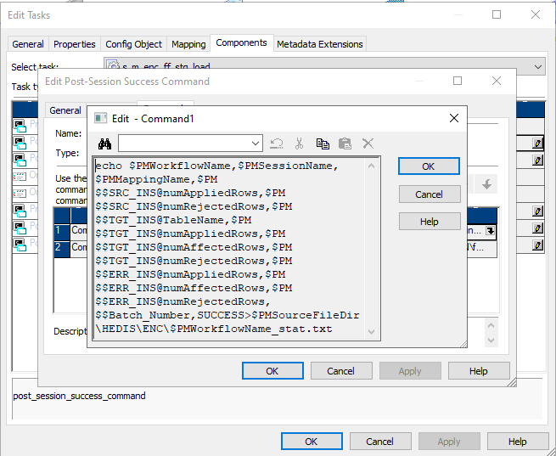The height and width of the screenshot is (456, 556).
Task: Click first task component icon in list
Action: (x=20, y=126)
